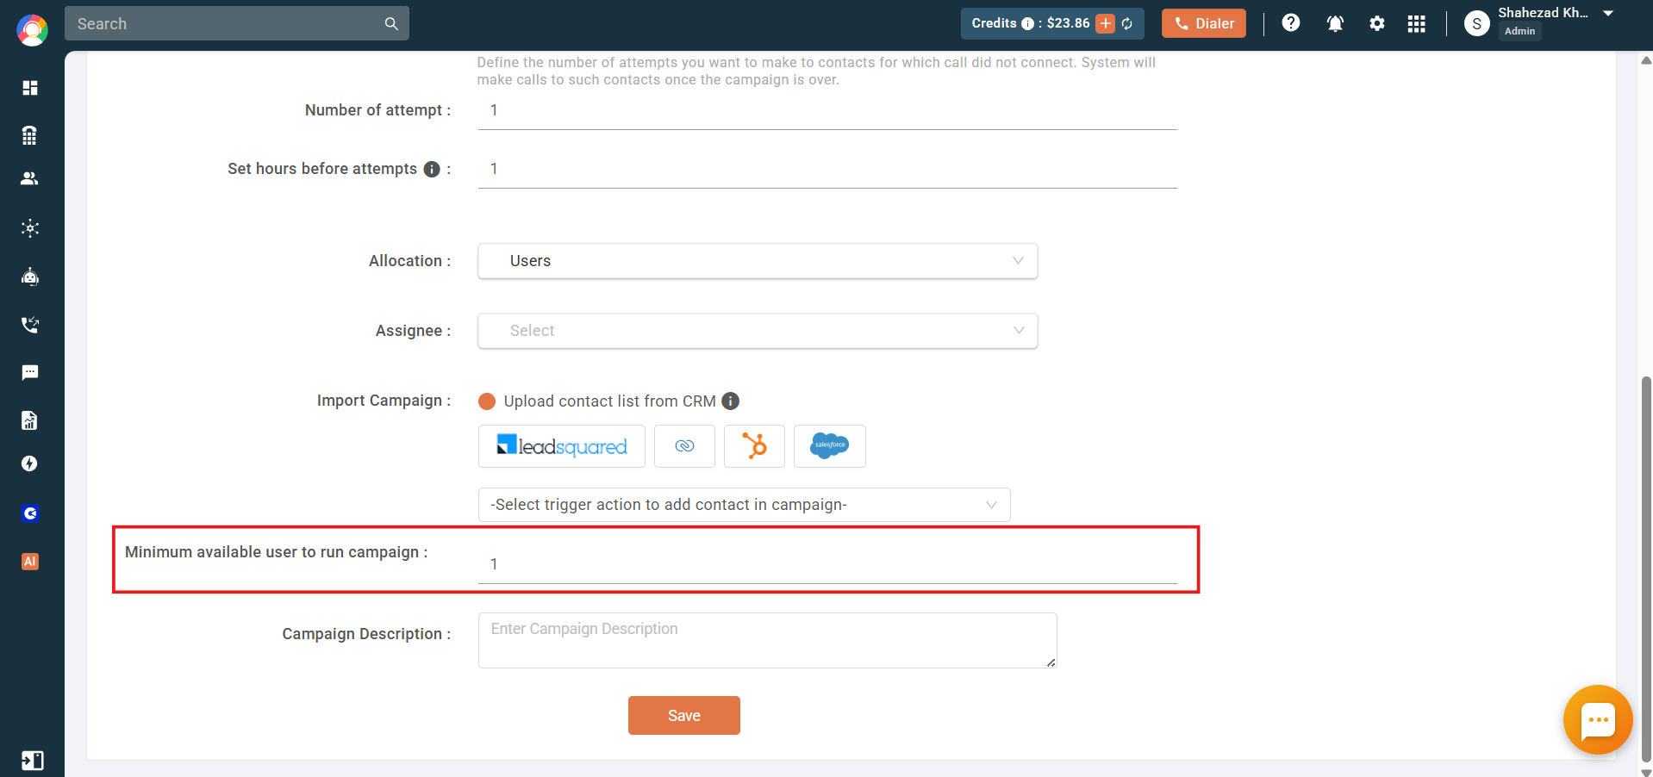
Task: Select the LeadSquared CRM option
Action: point(562,446)
